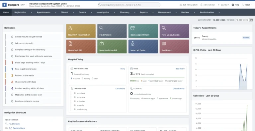Open reminder I.P. accounts with dues
The image size is (255, 131).
pyautogui.click(x=33, y=82)
